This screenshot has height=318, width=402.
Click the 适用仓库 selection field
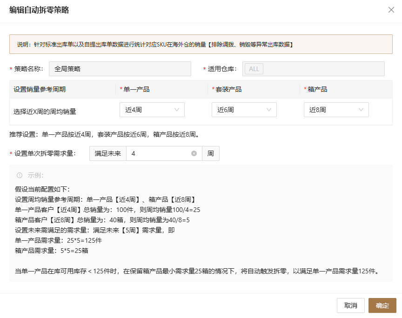coord(314,69)
